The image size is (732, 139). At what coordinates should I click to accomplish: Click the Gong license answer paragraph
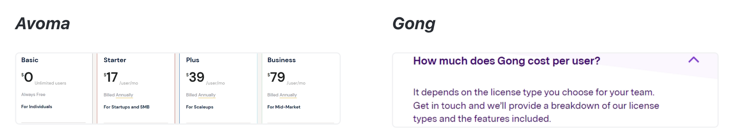tap(536, 105)
